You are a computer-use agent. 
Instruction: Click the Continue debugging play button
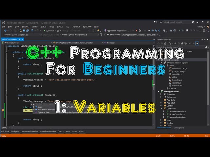[x=45, y=30]
